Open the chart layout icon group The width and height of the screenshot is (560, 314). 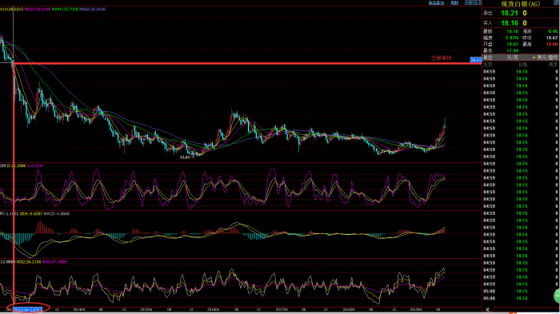point(473,2)
